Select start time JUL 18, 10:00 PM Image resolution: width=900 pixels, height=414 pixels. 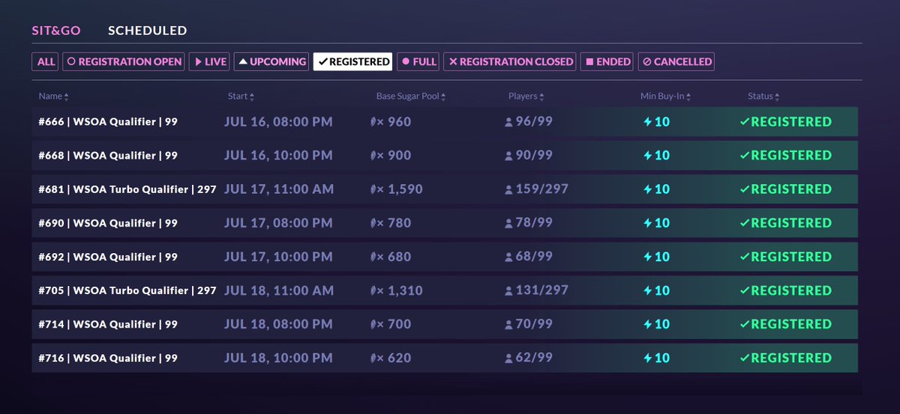click(278, 358)
